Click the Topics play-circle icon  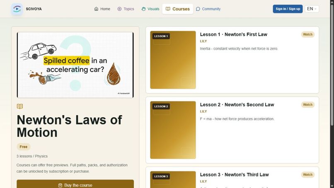119,9
